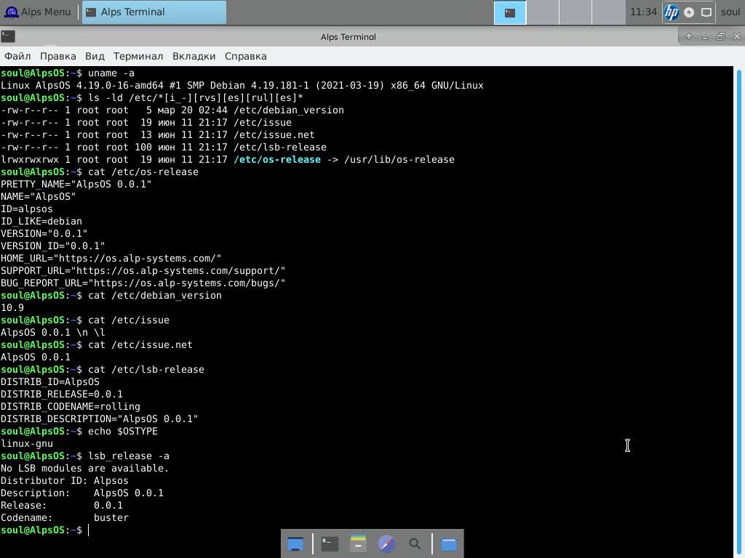The height and width of the screenshot is (558, 745).
Task: Maximize the Alps Terminal window
Action: pos(721,36)
